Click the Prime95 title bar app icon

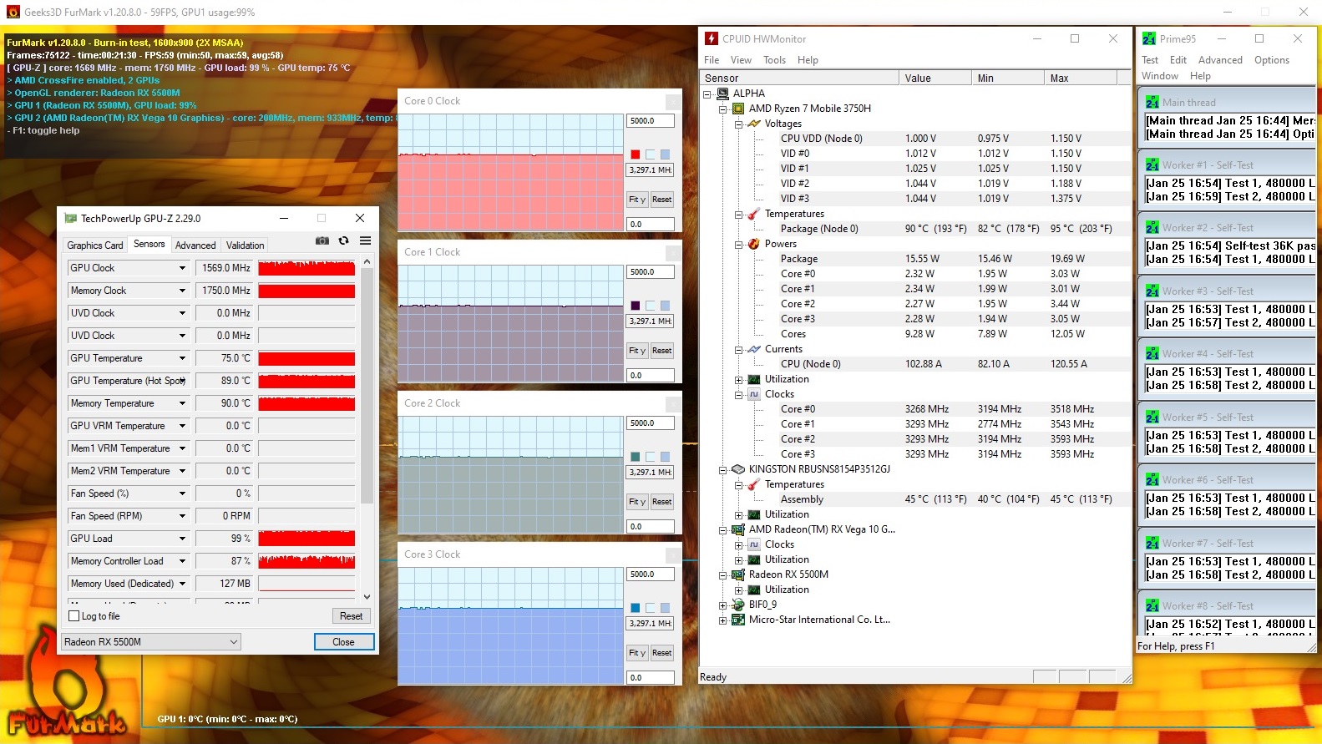point(1149,38)
